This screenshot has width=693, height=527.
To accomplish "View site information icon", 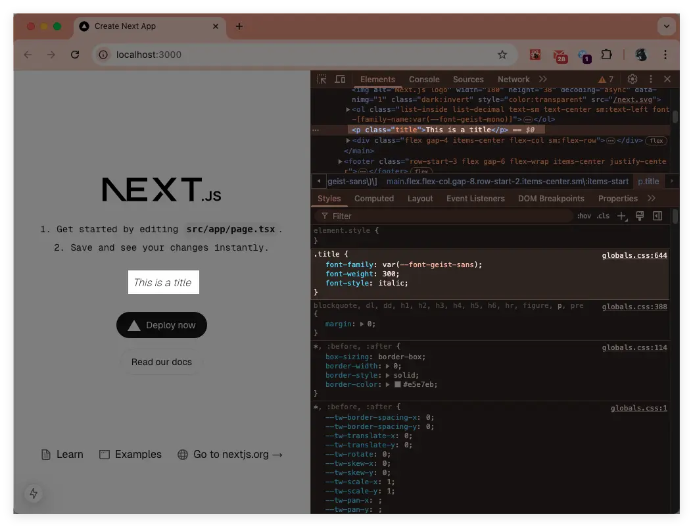I will point(103,55).
